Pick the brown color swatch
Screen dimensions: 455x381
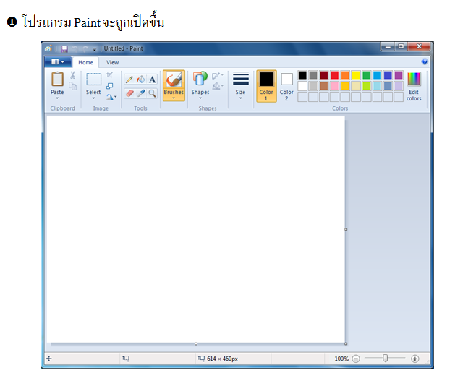323,86
